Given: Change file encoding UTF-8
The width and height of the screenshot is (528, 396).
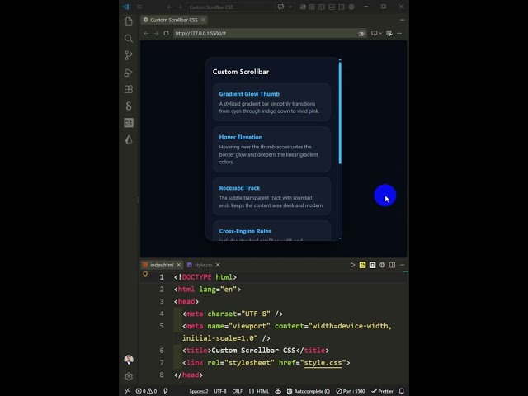Looking at the screenshot, I should point(220,391).
